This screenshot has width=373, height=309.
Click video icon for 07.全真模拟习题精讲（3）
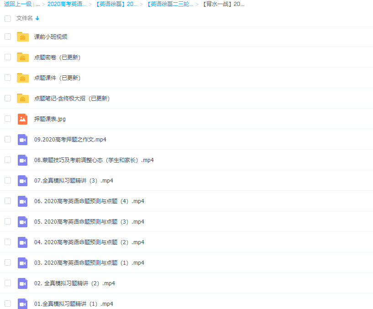tap(23, 180)
